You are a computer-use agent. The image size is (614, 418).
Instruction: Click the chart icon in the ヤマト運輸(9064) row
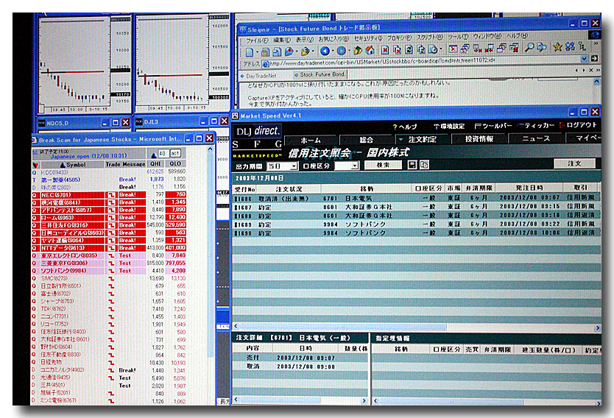[x=111, y=241]
